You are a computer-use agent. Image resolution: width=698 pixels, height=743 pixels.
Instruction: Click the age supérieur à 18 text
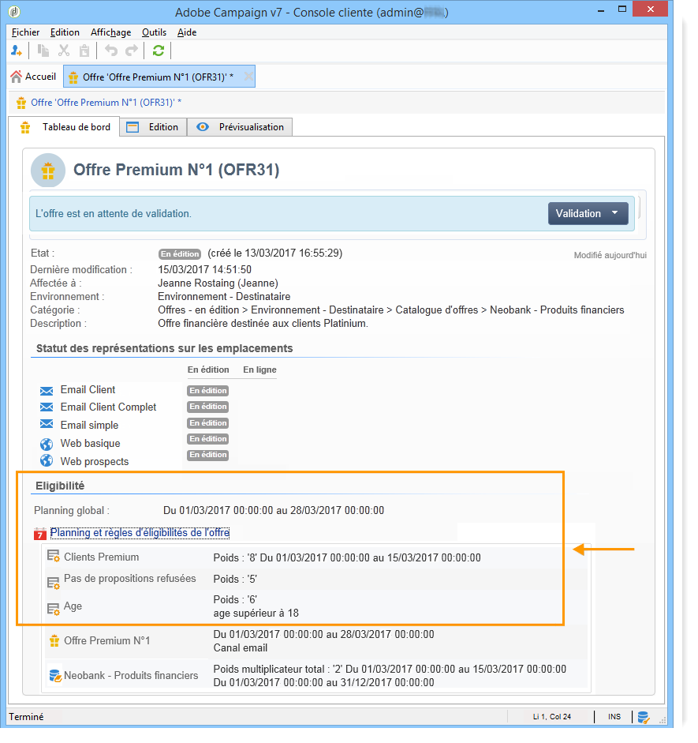256,614
